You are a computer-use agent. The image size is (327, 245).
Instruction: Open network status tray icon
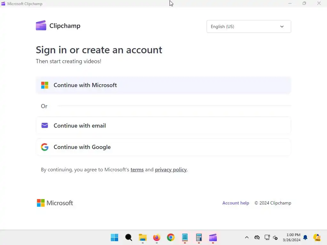[x=267, y=237]
